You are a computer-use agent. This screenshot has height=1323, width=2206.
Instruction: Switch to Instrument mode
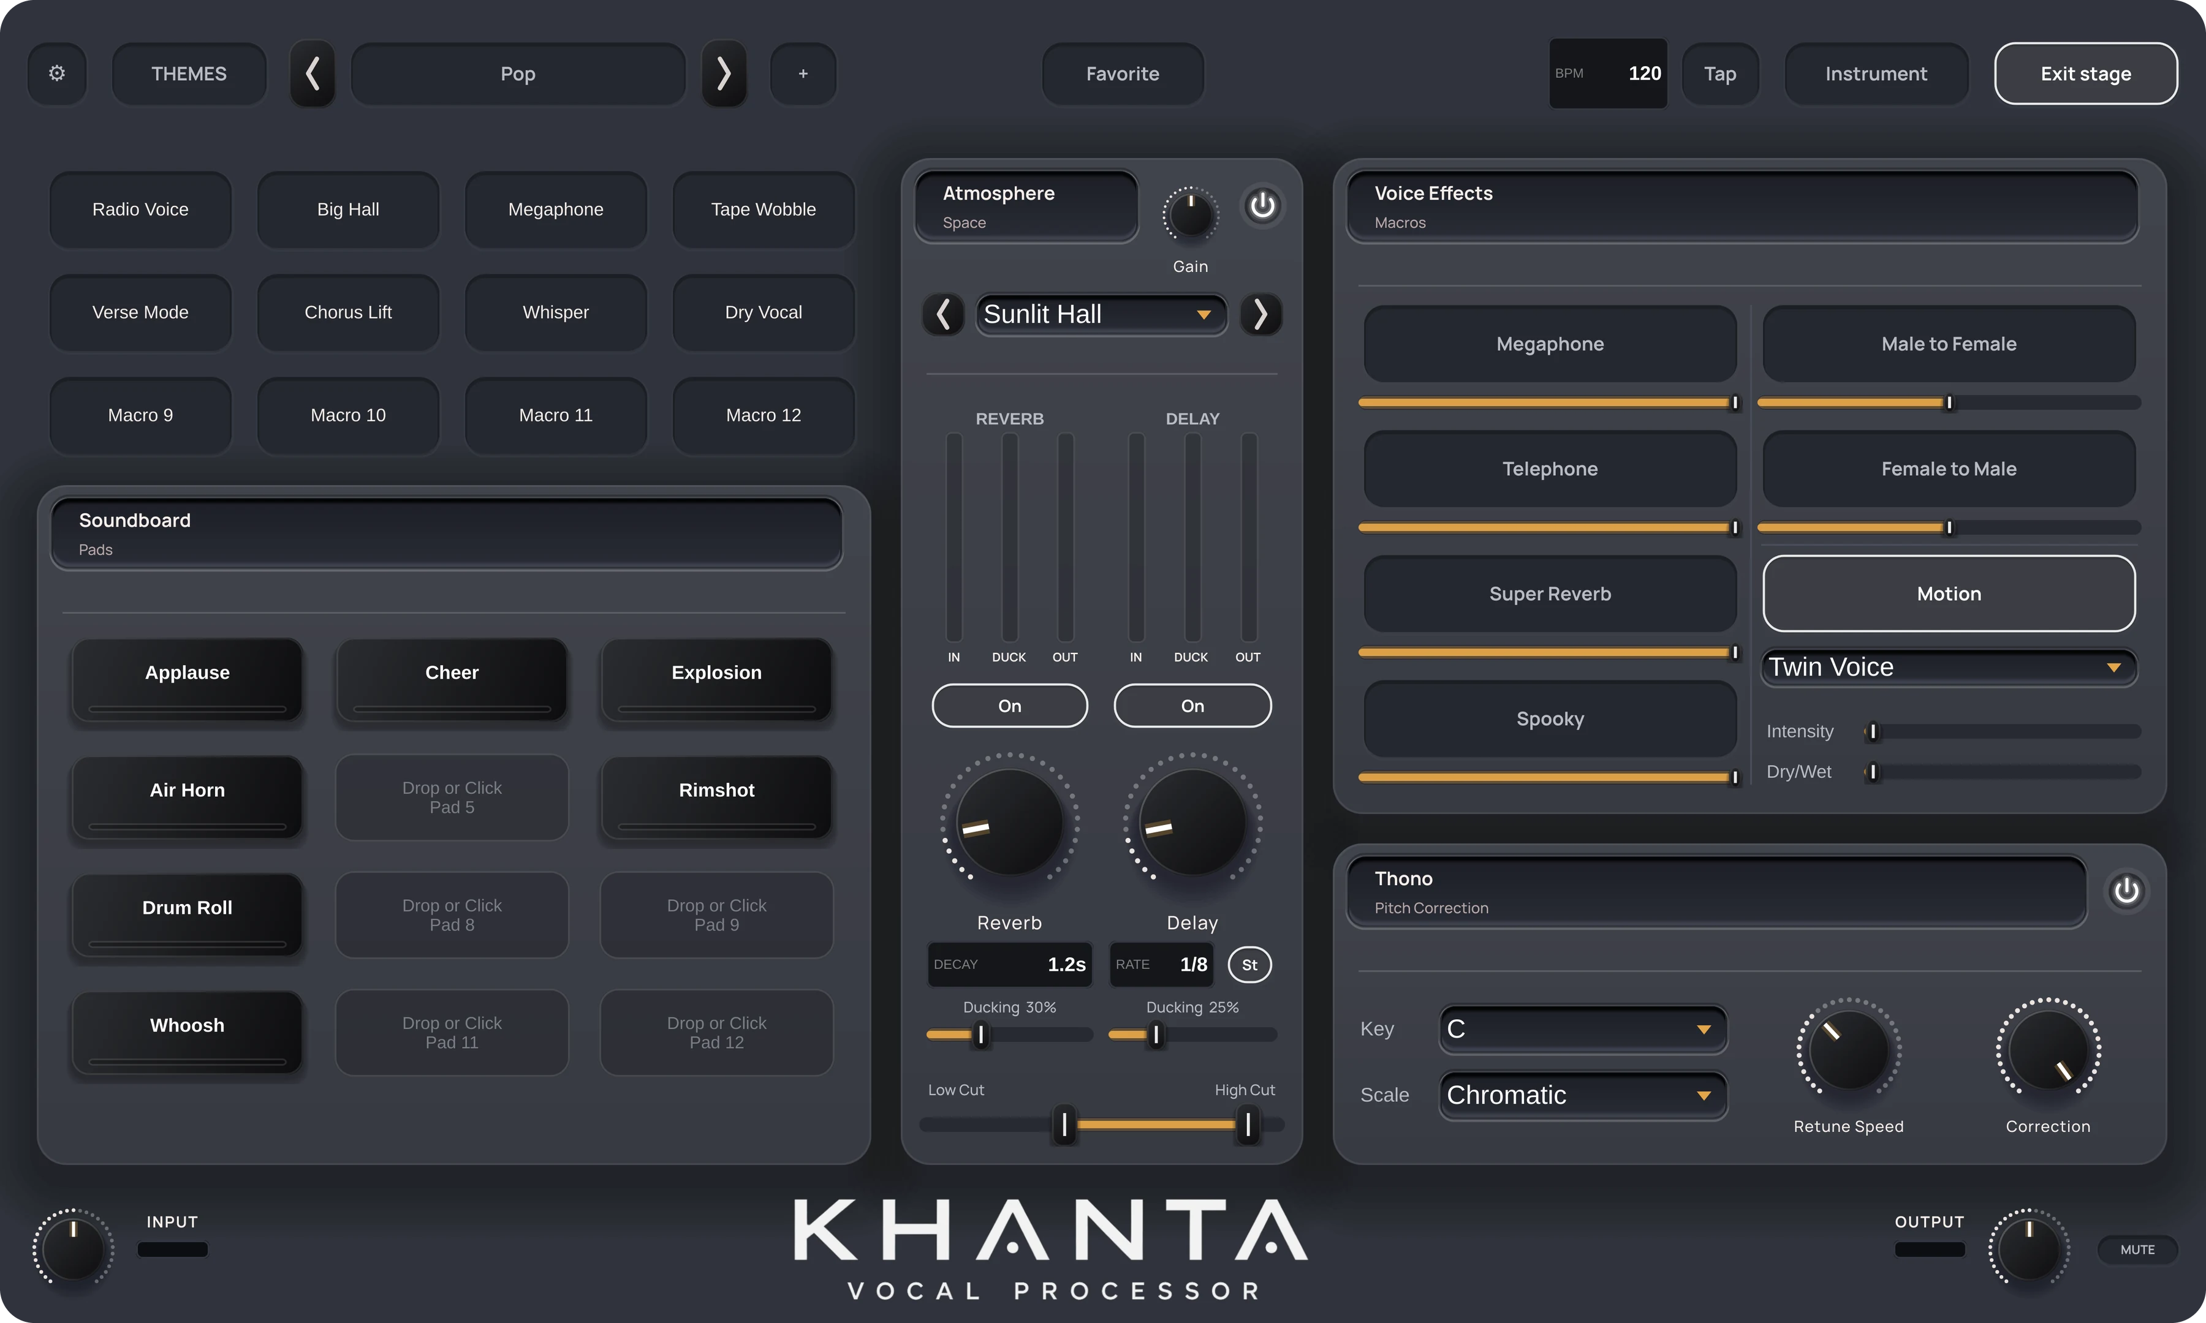tap(1876, 73)
